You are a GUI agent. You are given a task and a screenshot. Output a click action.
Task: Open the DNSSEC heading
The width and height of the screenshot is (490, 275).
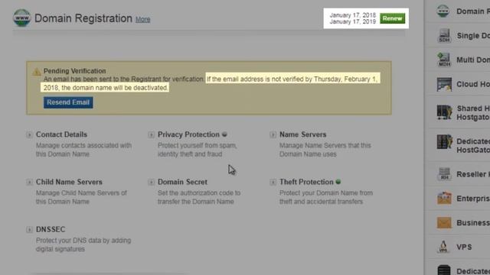(x=51, y=229)
